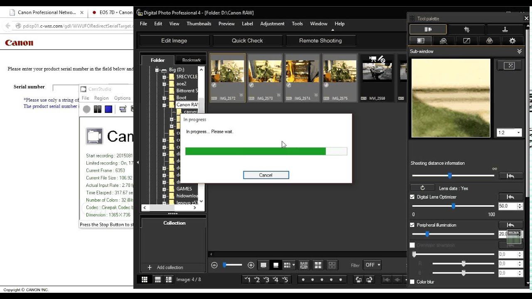Show thumbnails without info icon

point(264,265)
